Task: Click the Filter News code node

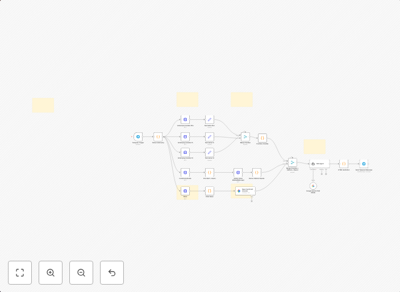Action: pyautogui.click(x=210, y=191)
